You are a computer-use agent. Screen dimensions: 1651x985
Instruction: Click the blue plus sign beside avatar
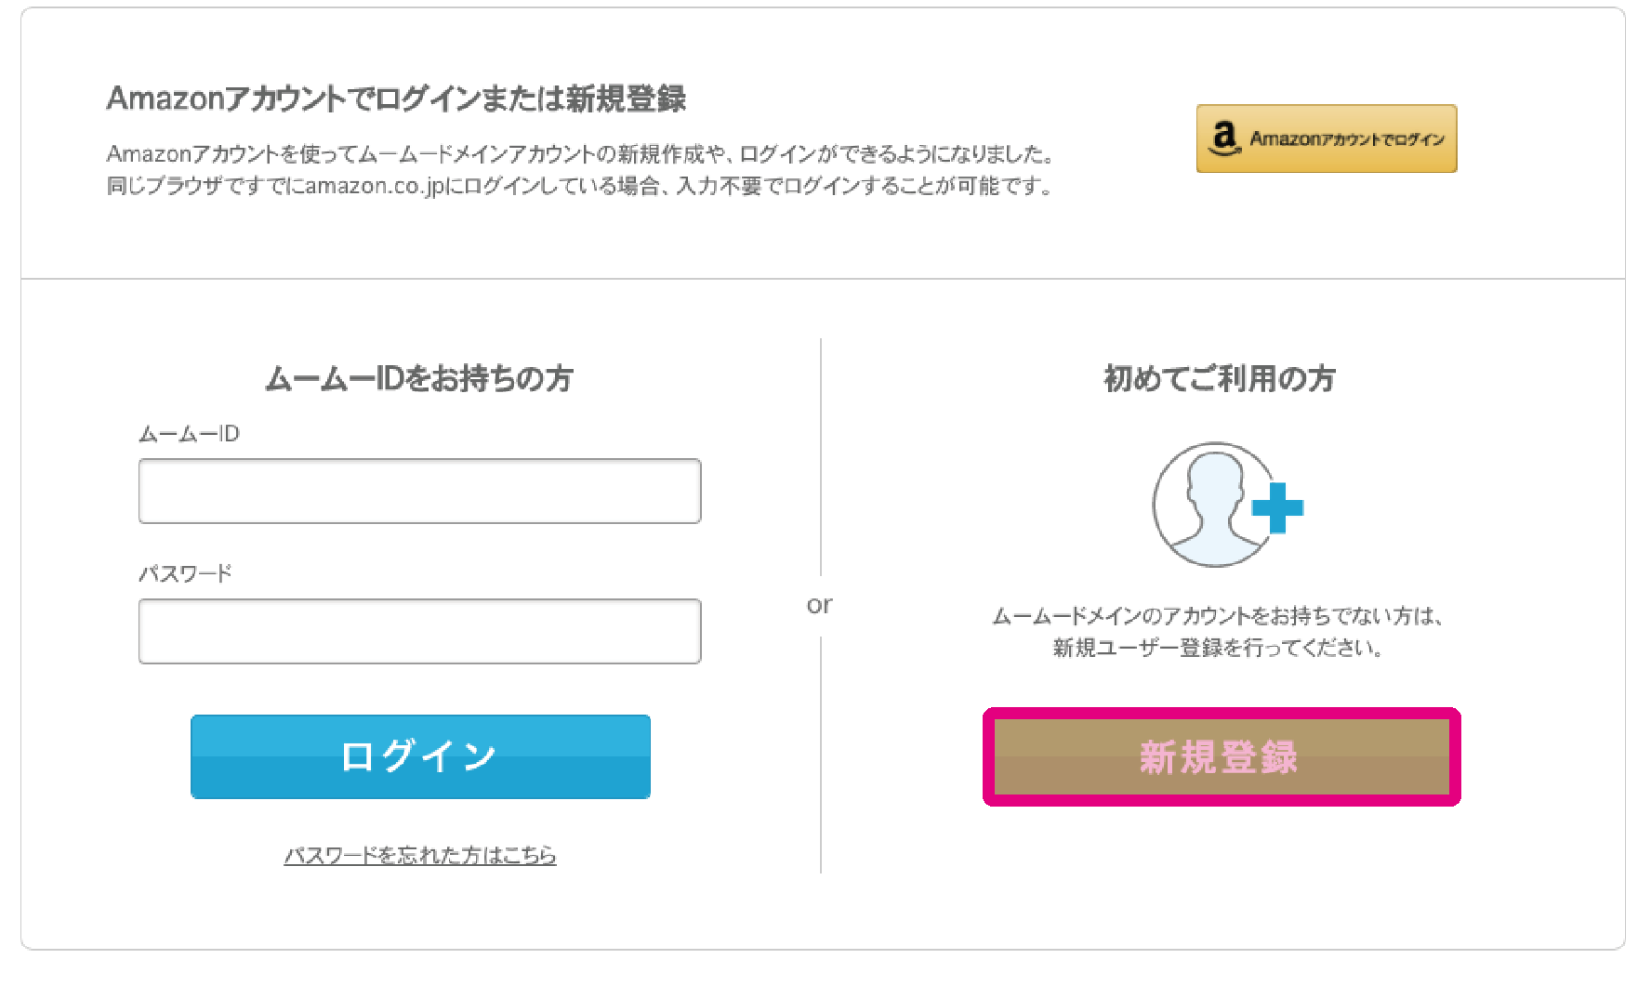pyautogui.click(x=1277, y=508)
